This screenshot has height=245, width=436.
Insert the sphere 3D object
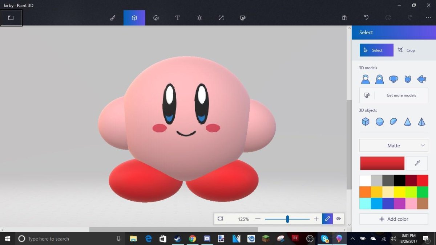pos(380,122)
